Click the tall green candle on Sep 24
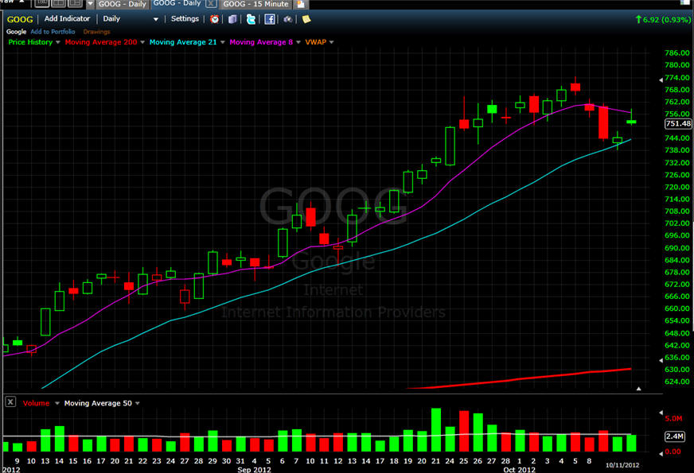The height and width of the screenshot is (473, 694). coord(450,146)
